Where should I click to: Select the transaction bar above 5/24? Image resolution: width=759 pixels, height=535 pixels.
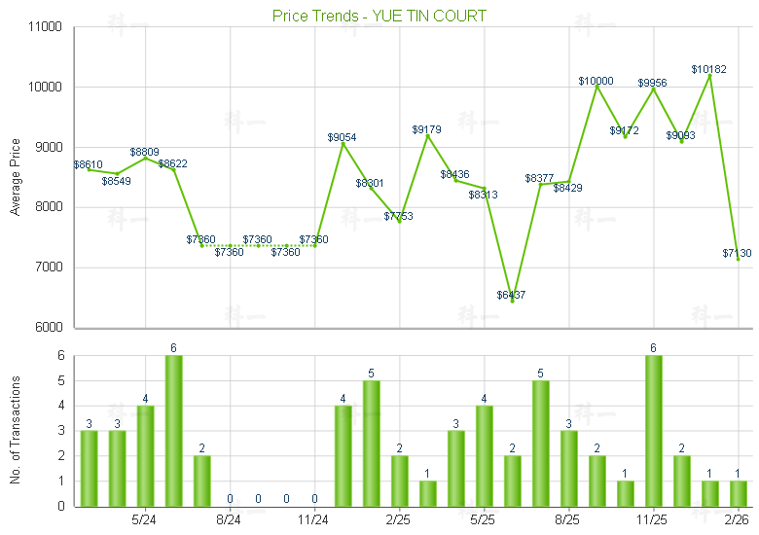145,455
